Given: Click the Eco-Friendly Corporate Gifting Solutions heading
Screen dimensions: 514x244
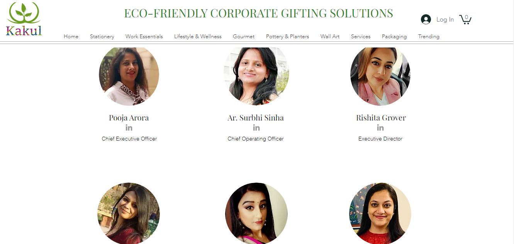Looking at the screenshot, I should tap(258, 13).
